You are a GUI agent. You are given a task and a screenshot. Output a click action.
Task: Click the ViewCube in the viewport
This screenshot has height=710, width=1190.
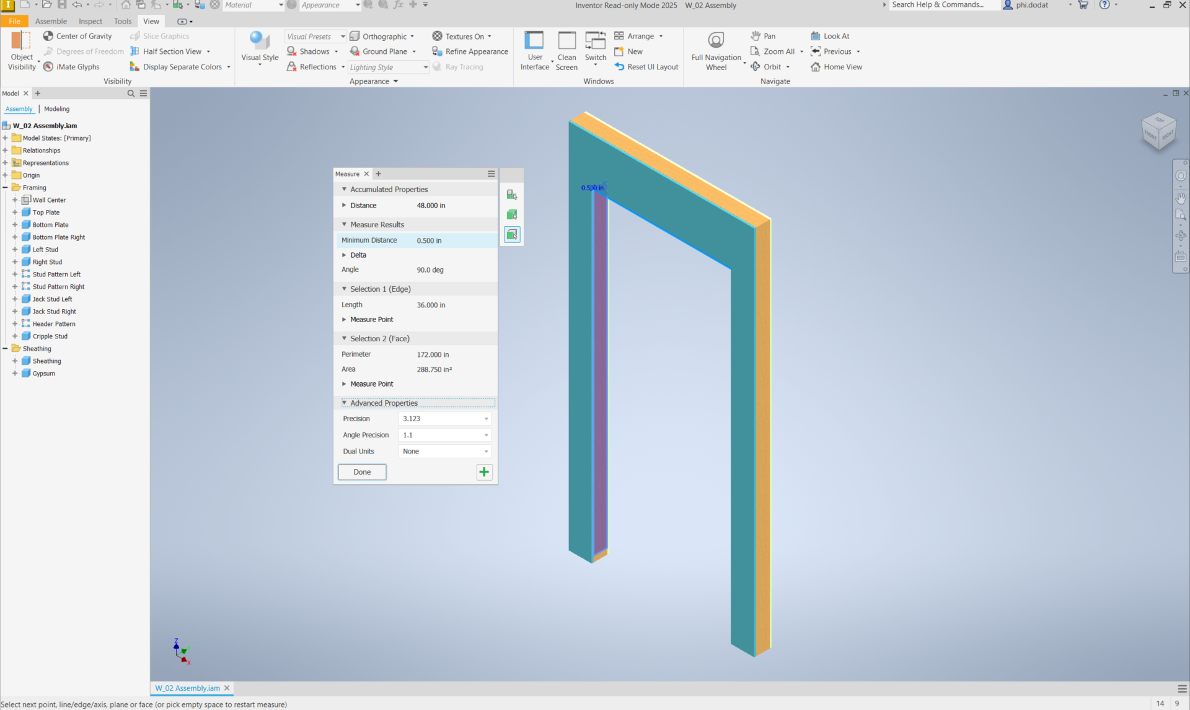tap(1158, 131)
